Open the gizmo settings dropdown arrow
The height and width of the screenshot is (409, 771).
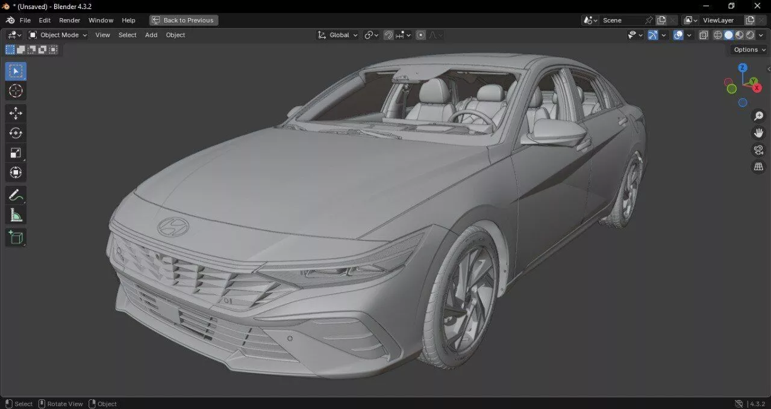click(x=664, y=35)
